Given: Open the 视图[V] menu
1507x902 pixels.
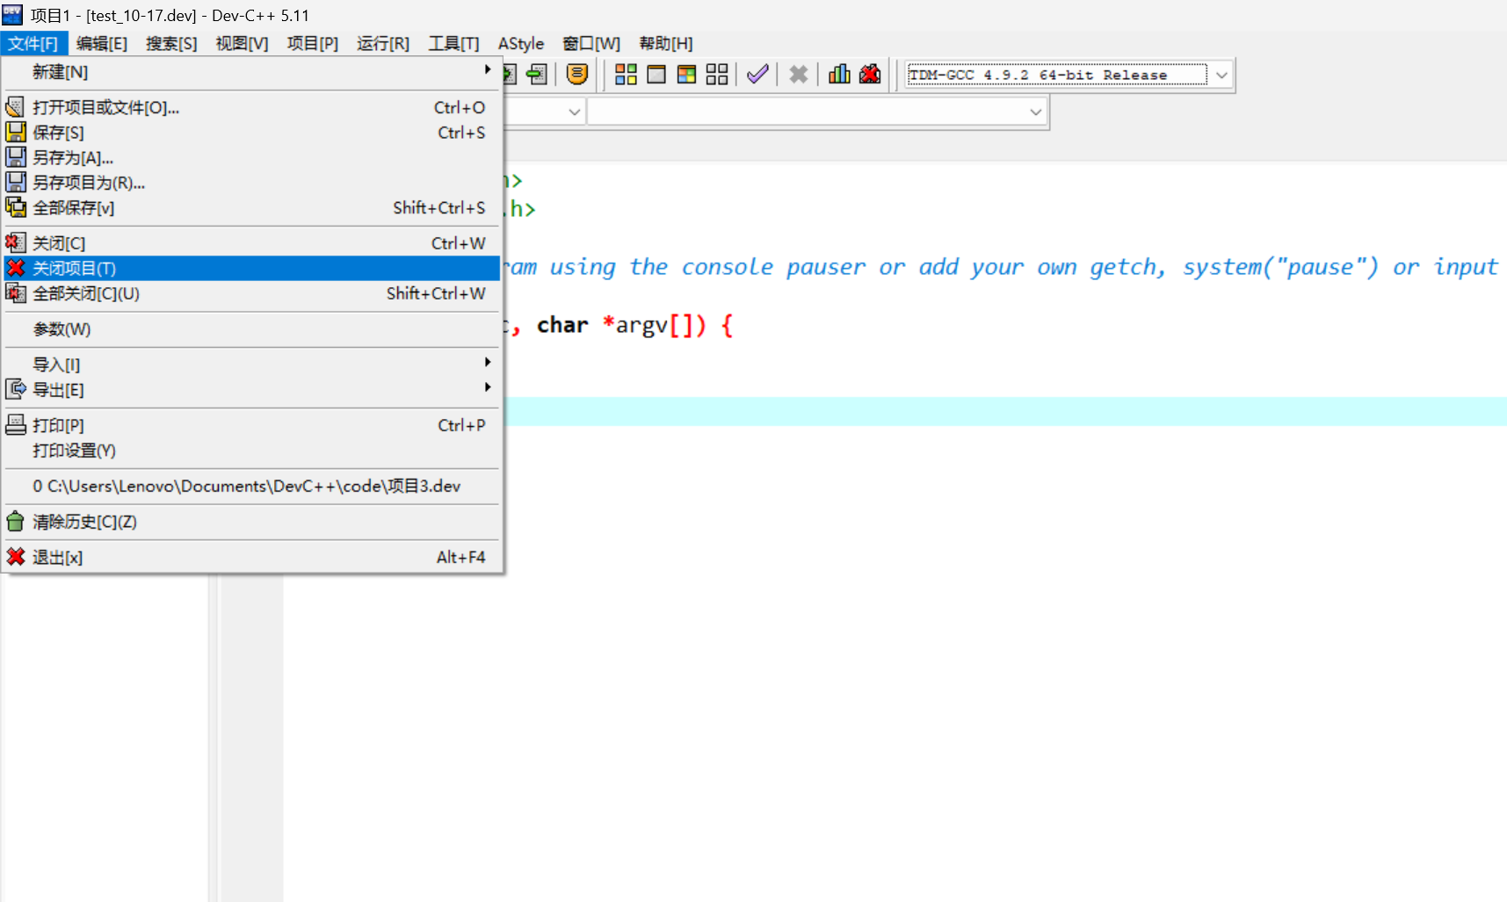Looking at the screenshot, I should click(x=242, y=43).
